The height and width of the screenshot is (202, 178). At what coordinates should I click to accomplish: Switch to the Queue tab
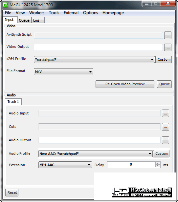pos(24,20)
